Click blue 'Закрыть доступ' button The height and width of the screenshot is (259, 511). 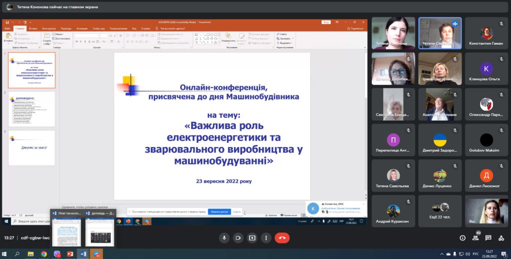220,212
